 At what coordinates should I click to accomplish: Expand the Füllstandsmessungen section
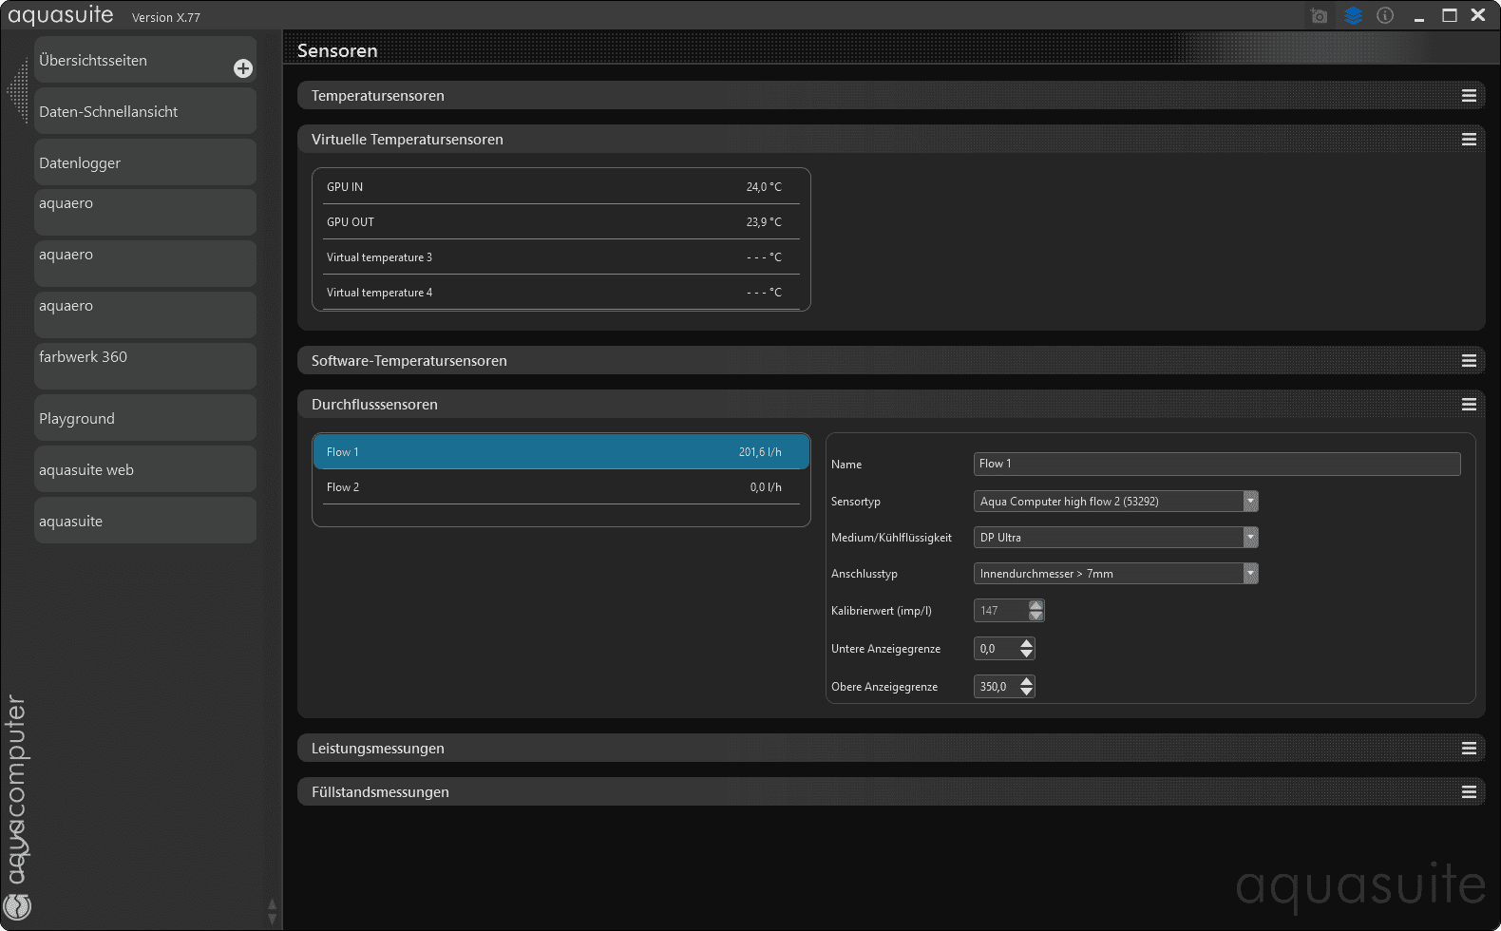[891, 792]
